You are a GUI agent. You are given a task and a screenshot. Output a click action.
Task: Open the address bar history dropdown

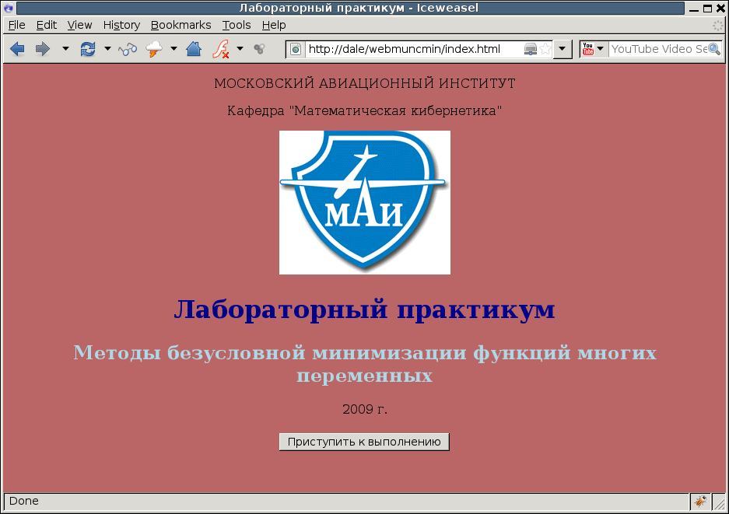tap(562, 49)
